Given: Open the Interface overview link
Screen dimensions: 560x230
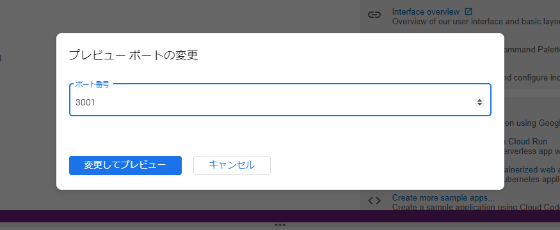Looking at the screenshot, I should [x=426, y=11].
